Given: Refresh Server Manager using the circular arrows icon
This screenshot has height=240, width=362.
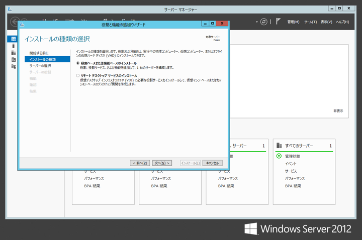Looking at the screenshot, I should [263, 22].
